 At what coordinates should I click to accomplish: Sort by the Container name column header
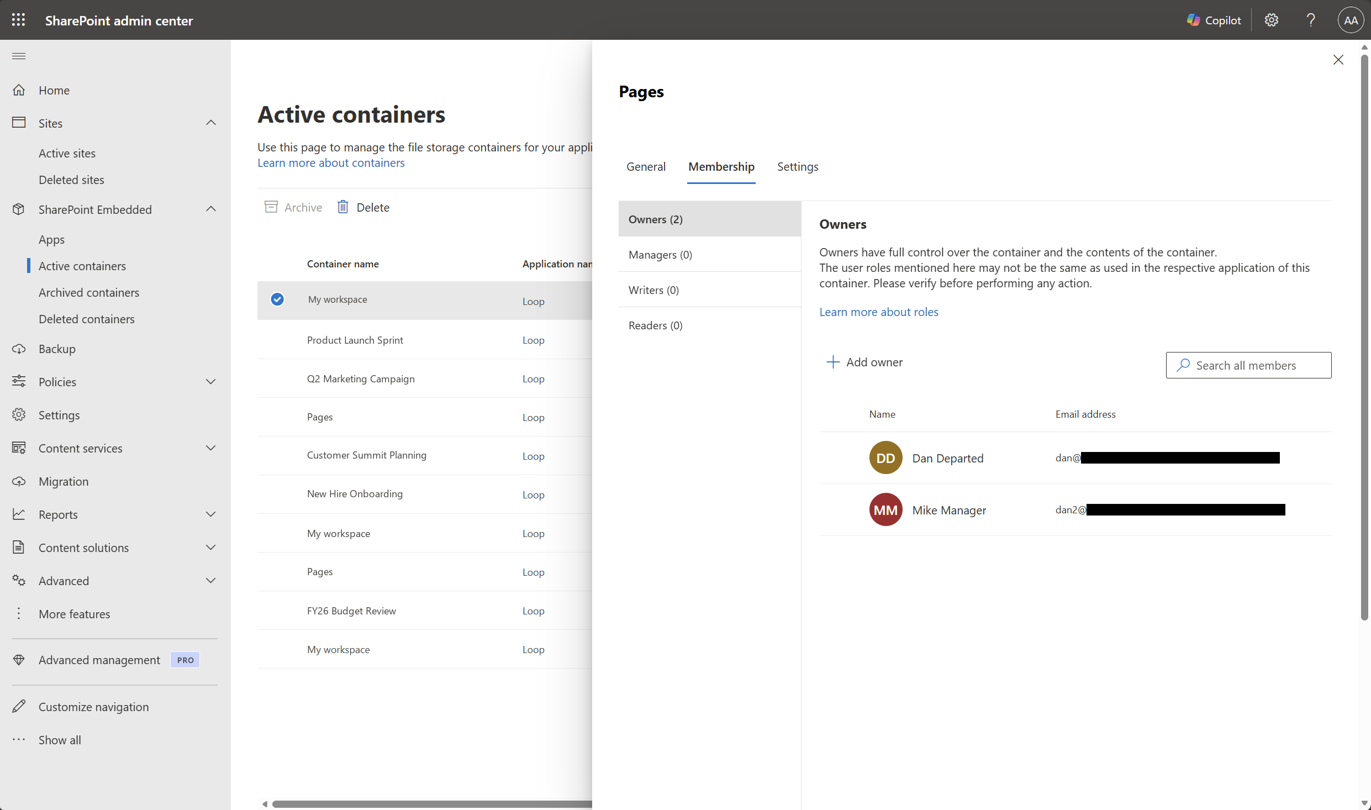(x=342, y=264)
